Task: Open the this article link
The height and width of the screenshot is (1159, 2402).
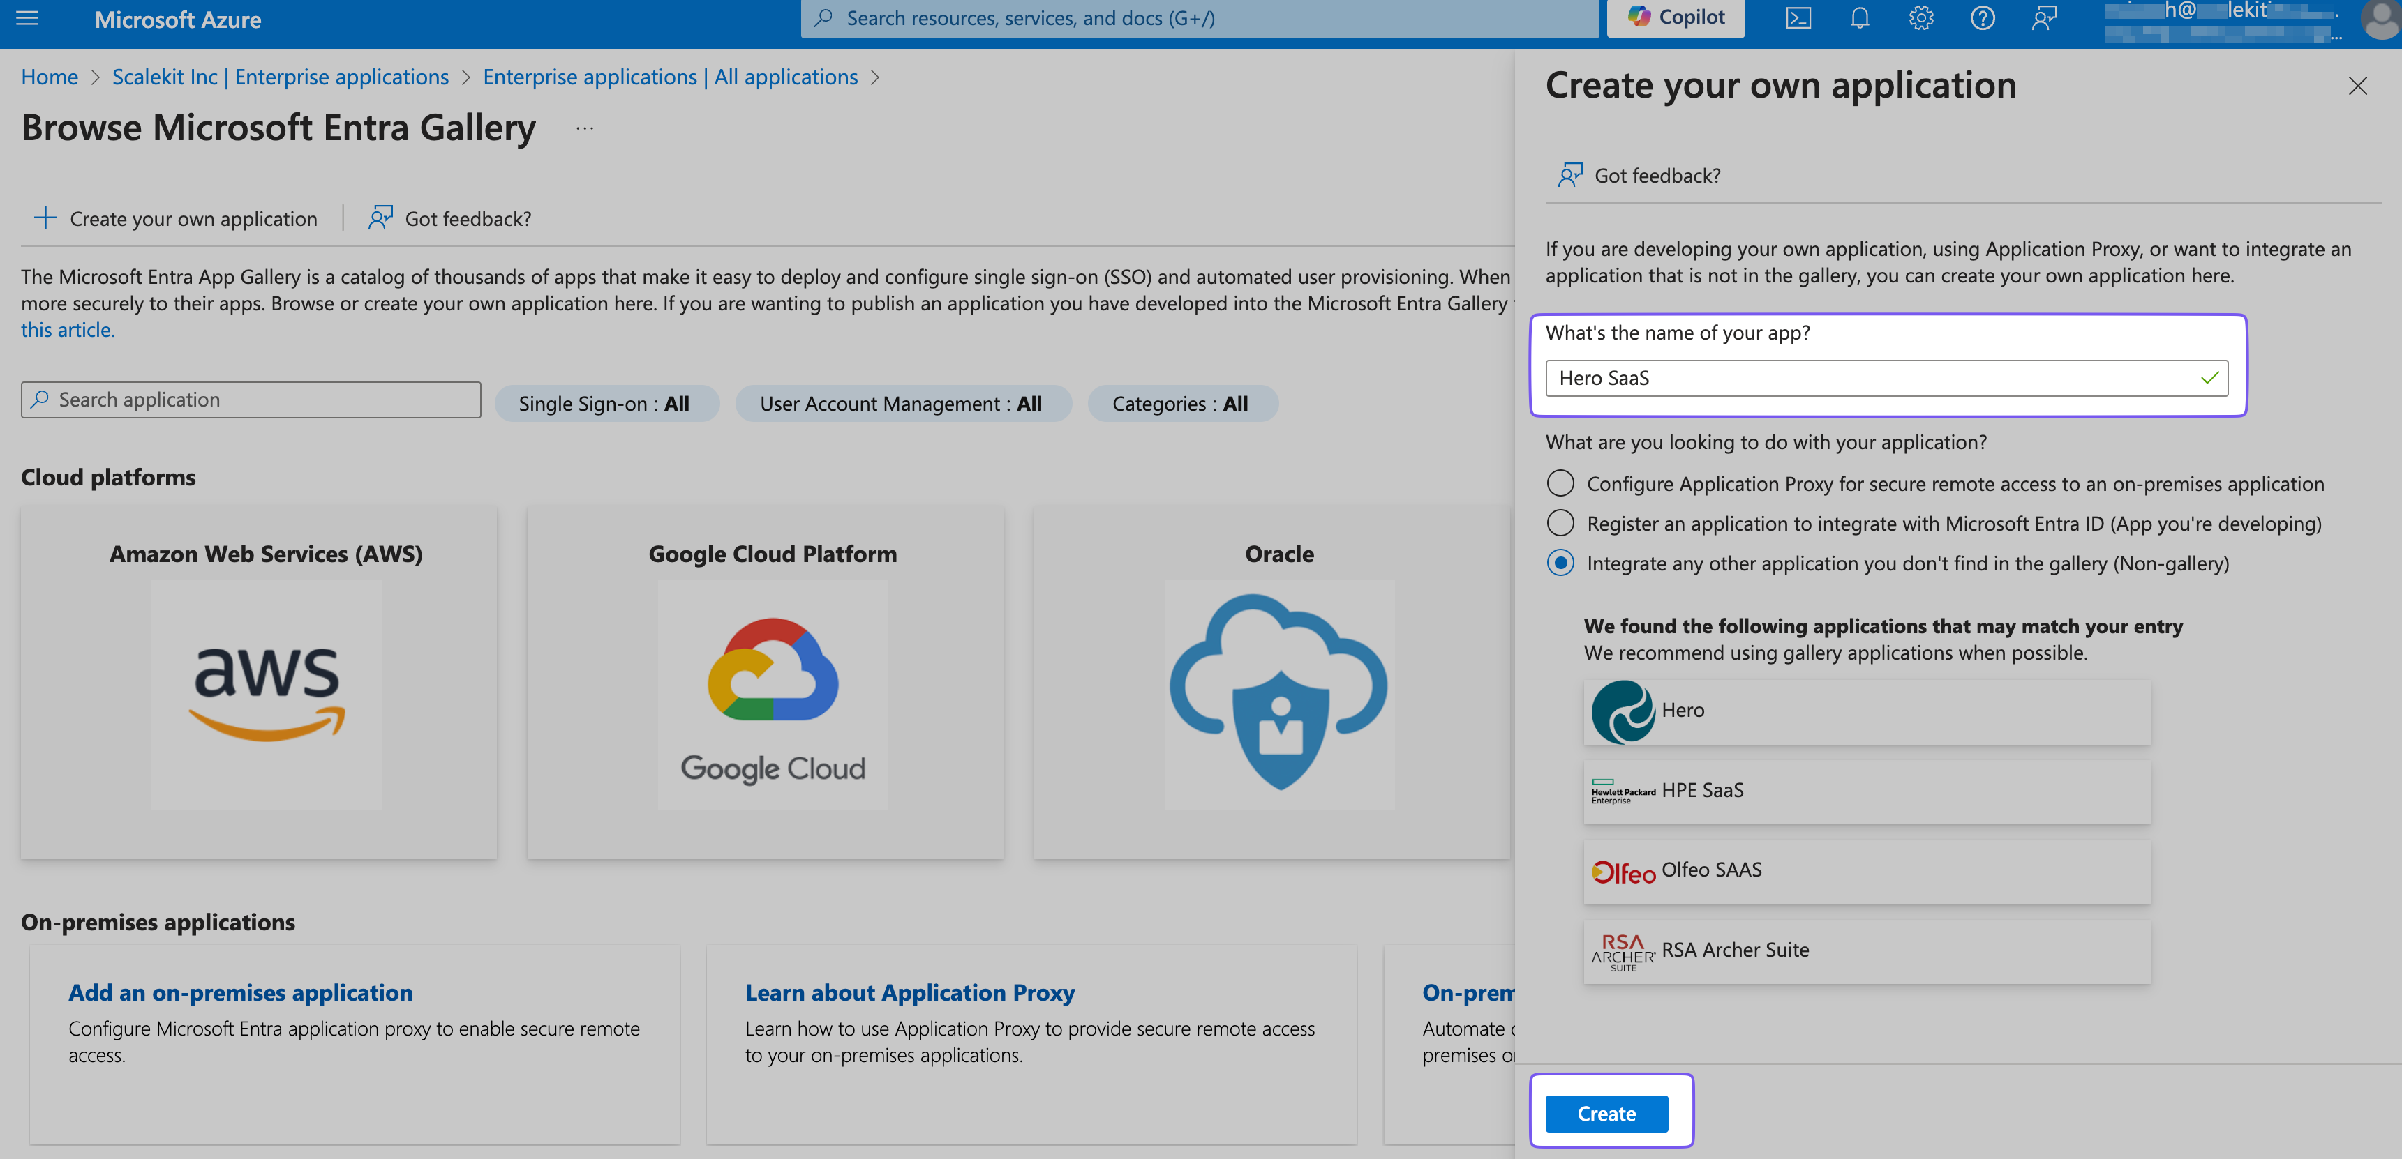Action: click(66, 329)
